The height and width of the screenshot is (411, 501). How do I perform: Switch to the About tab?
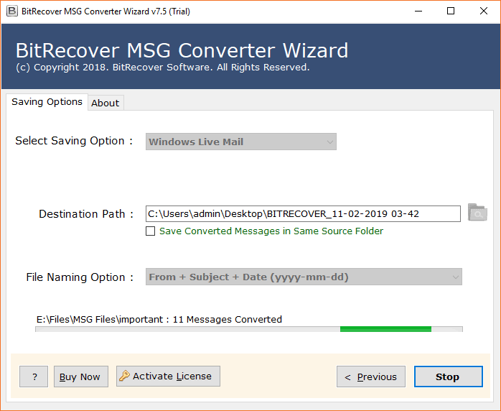[x=105, y=103]
